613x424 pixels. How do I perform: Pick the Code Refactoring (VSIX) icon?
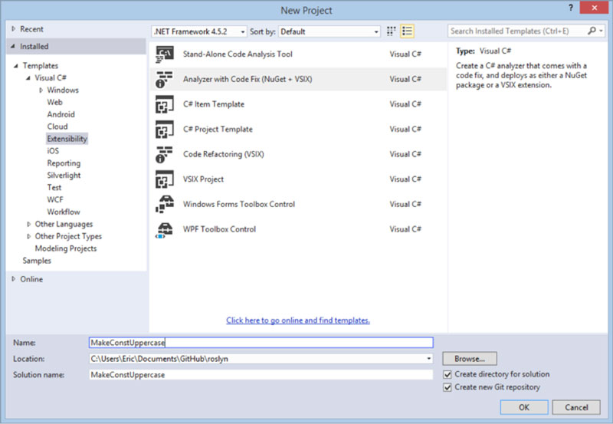165,154
